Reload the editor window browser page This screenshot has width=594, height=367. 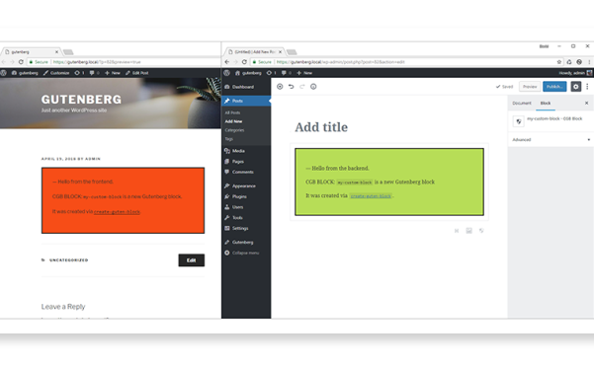(x=244, y=62)
